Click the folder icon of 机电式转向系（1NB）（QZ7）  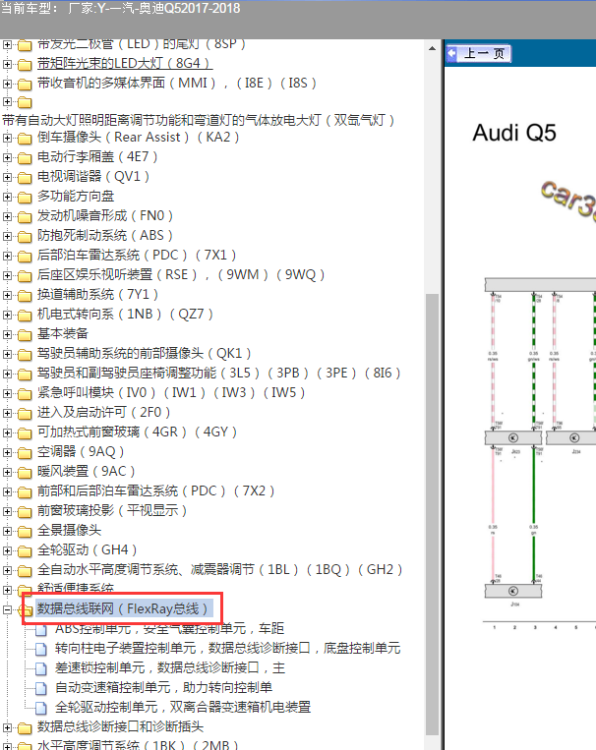tap(25, 315)
